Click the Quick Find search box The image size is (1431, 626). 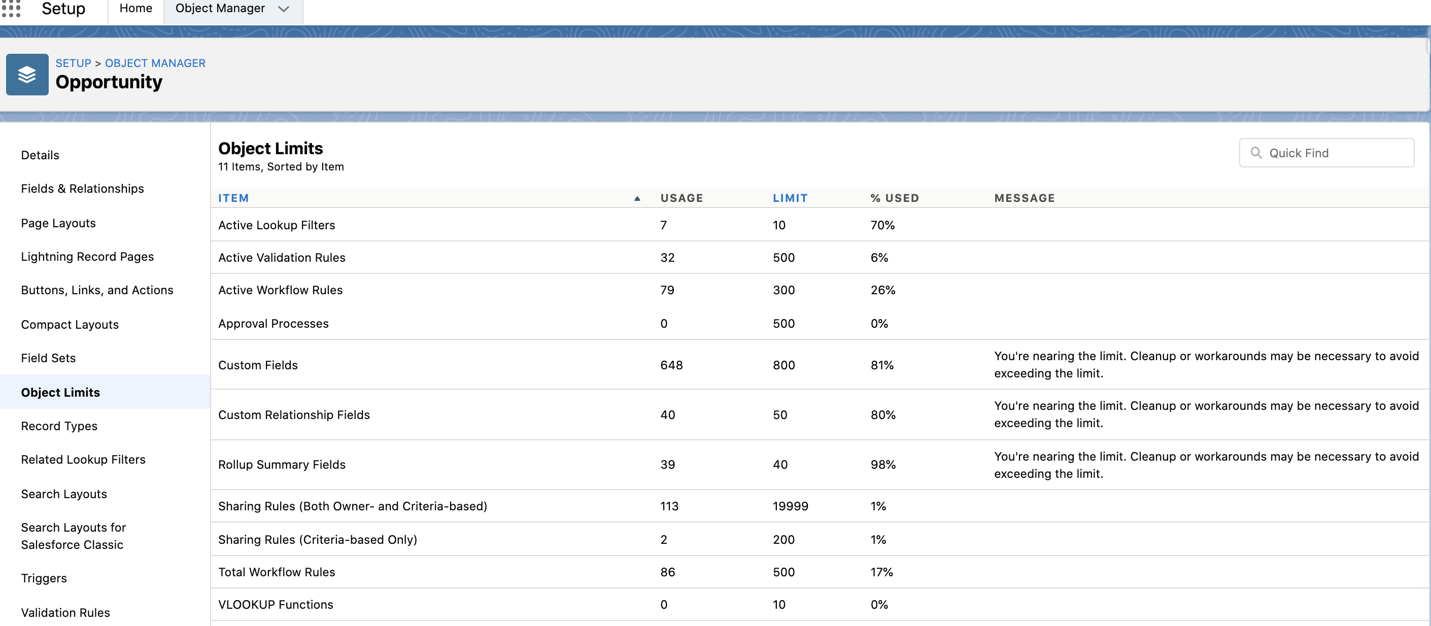pyautogui.click(x=1327, y=152)
